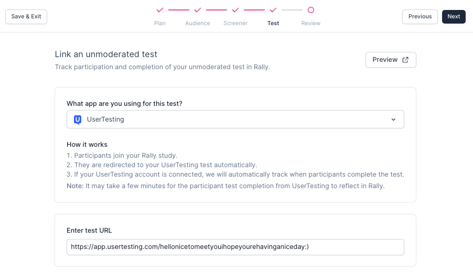
Task: Click the Screener step checkmark icon
Action: 235,10
